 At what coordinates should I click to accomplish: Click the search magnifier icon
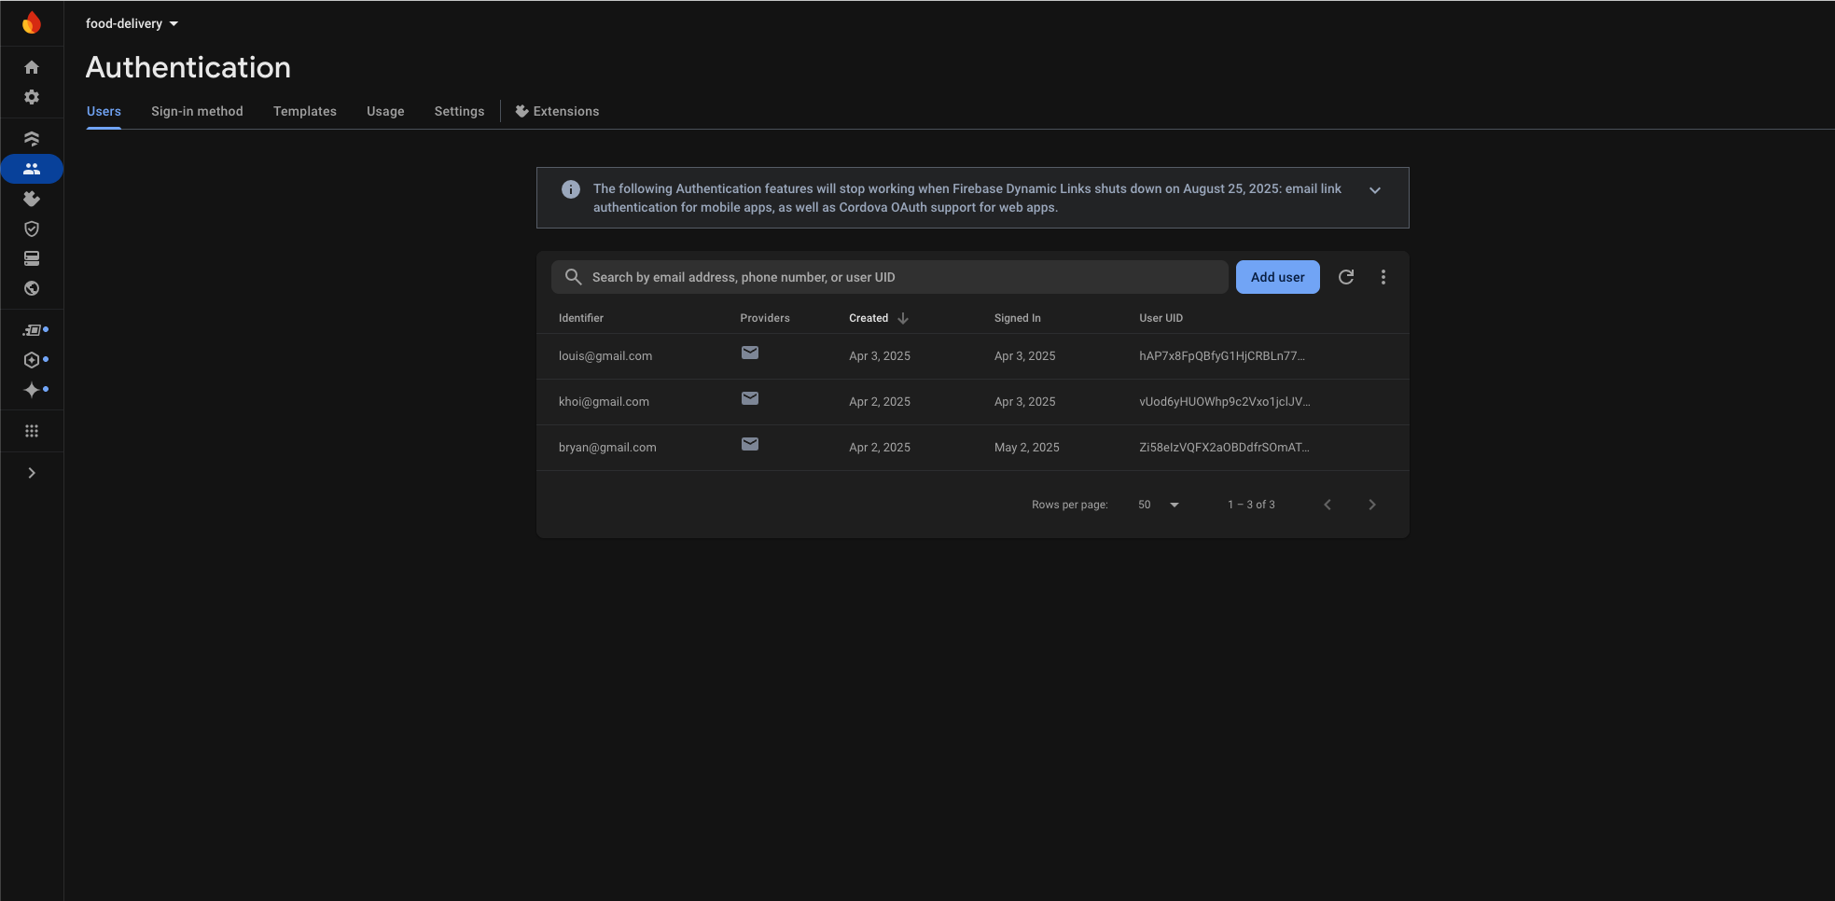pyautogui.click(x=574, y=277)
